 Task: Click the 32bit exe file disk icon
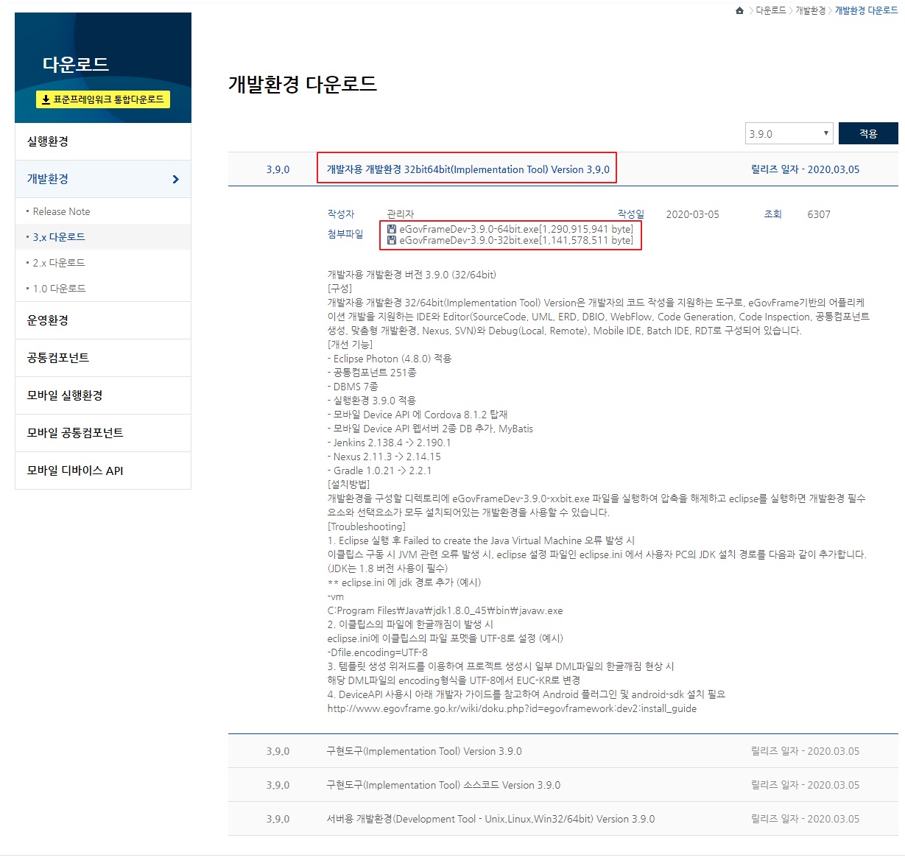[x=392, y=240]
